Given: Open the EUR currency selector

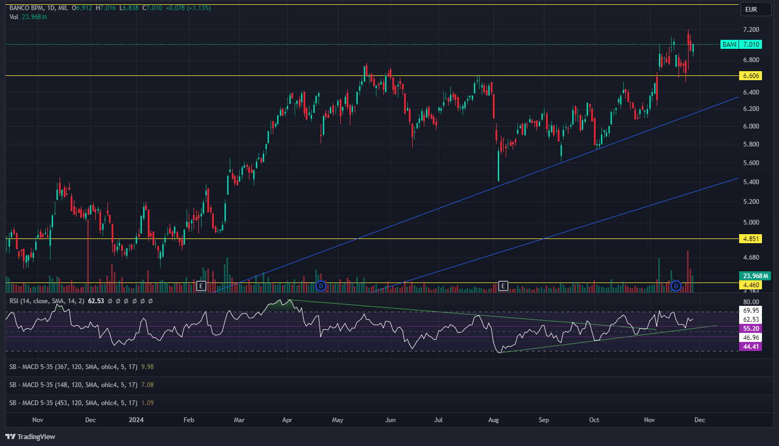Looking at the screenshot, I should coord(756,9).
